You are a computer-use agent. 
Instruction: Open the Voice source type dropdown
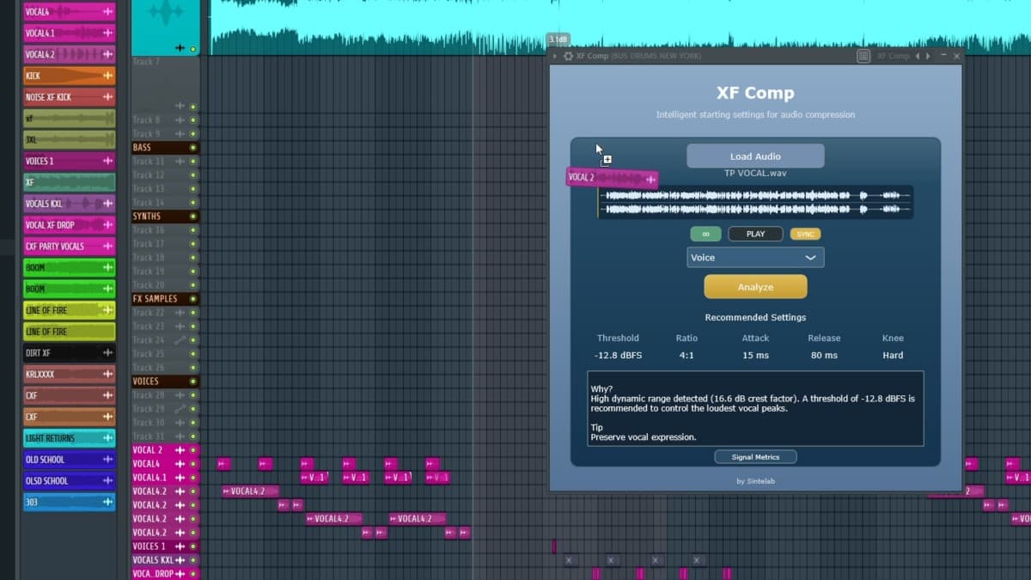click(x=755, y=258)
